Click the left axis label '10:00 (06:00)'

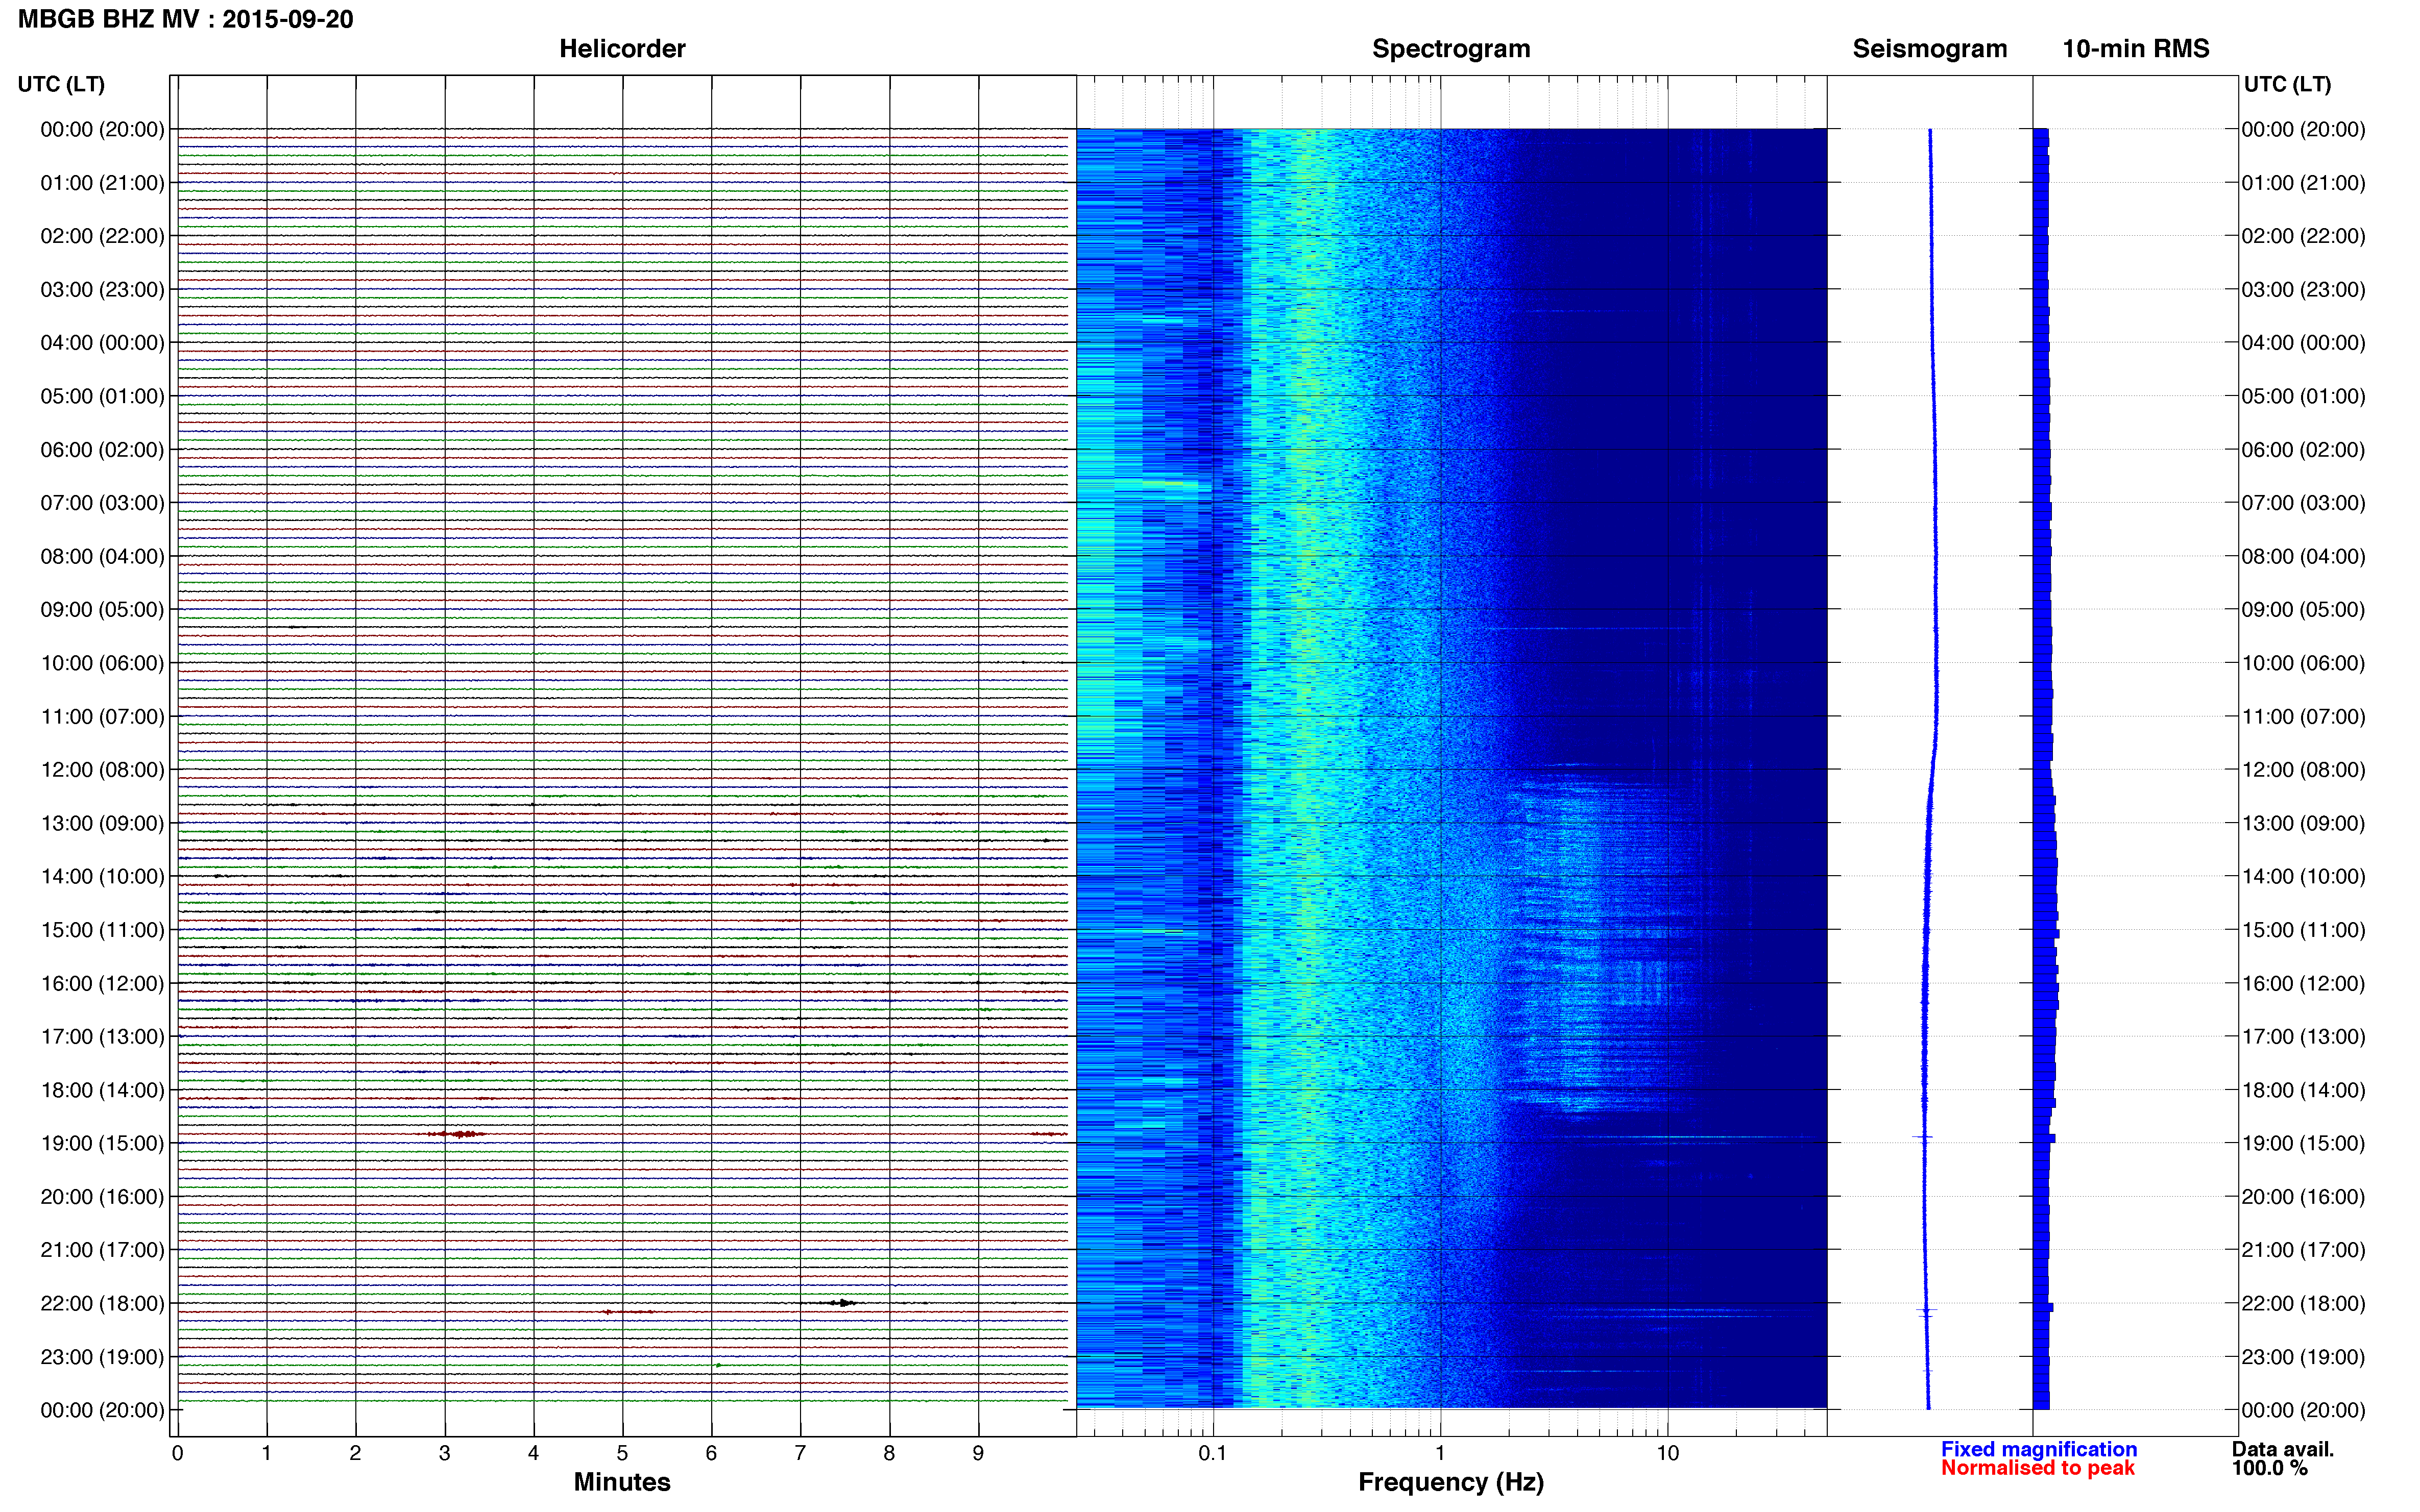(102, 663)
